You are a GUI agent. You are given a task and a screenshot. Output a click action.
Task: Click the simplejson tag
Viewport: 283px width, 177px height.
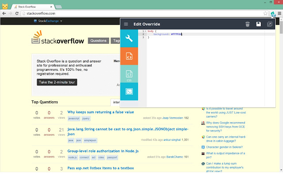[90, 140]
